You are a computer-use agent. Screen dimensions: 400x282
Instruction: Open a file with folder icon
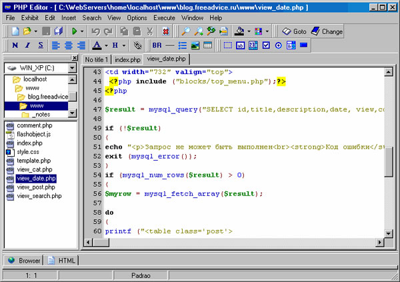[x=27, y=31]
